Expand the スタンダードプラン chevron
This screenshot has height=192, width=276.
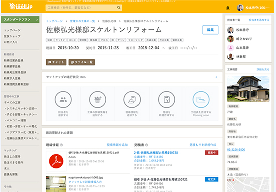point(37,20)
